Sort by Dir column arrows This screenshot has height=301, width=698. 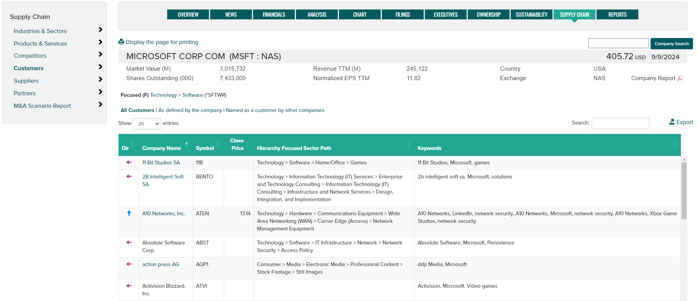coord(133,145)
